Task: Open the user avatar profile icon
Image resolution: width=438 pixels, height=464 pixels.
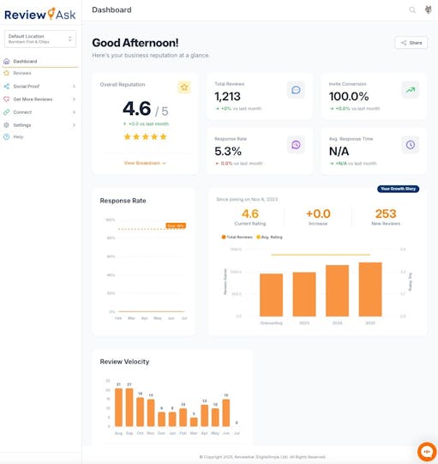Action: [428, 9]
